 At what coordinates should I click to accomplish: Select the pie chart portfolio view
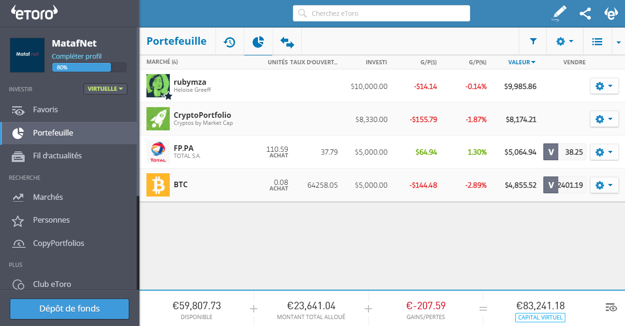[x=258, y=42]
